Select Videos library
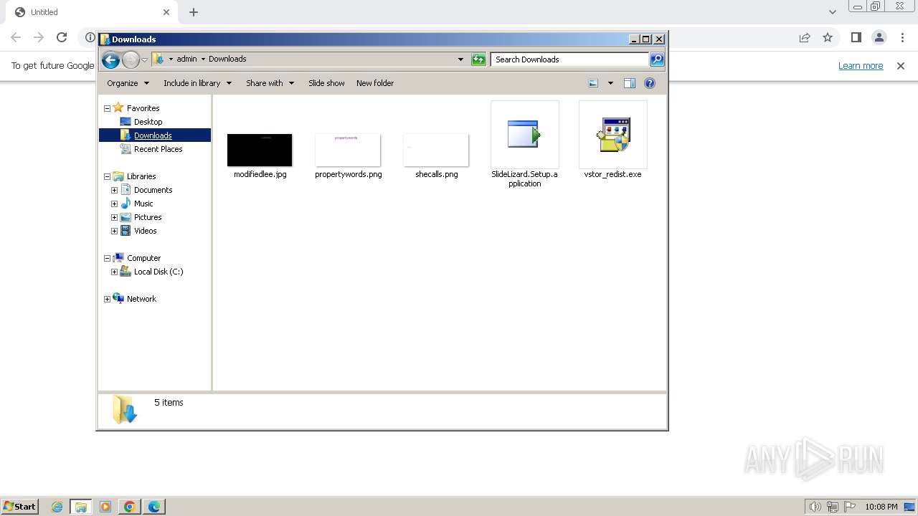The height and width of the screenshot is (516, 918). (145, 231)
